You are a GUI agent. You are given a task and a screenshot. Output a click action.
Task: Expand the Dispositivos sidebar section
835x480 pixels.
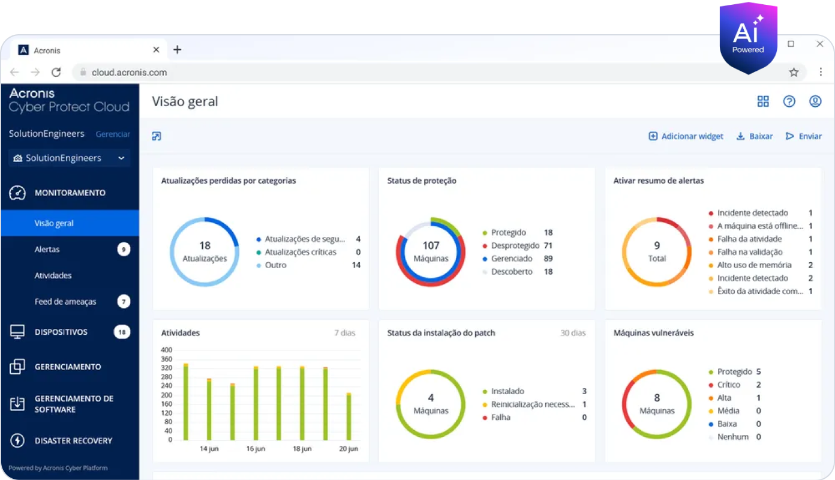(x=61, y=332)
